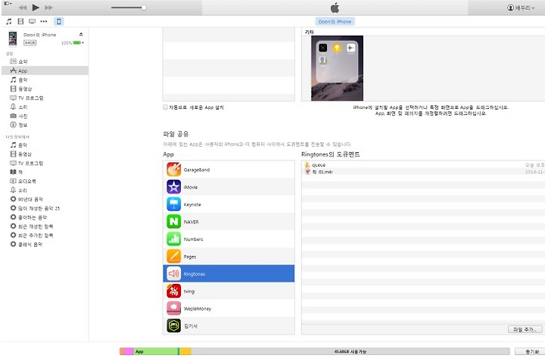
Task: Select the Doori의 iPhone tab
Action: (335, 21)
